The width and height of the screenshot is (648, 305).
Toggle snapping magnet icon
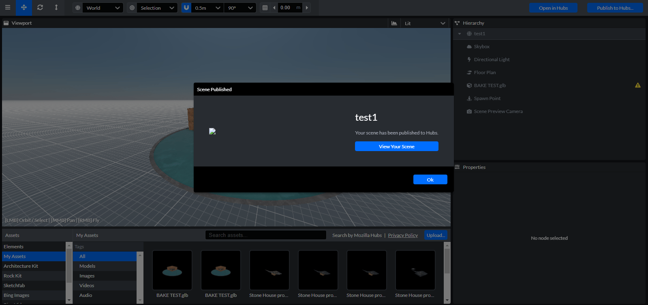(x=186, y=8)
